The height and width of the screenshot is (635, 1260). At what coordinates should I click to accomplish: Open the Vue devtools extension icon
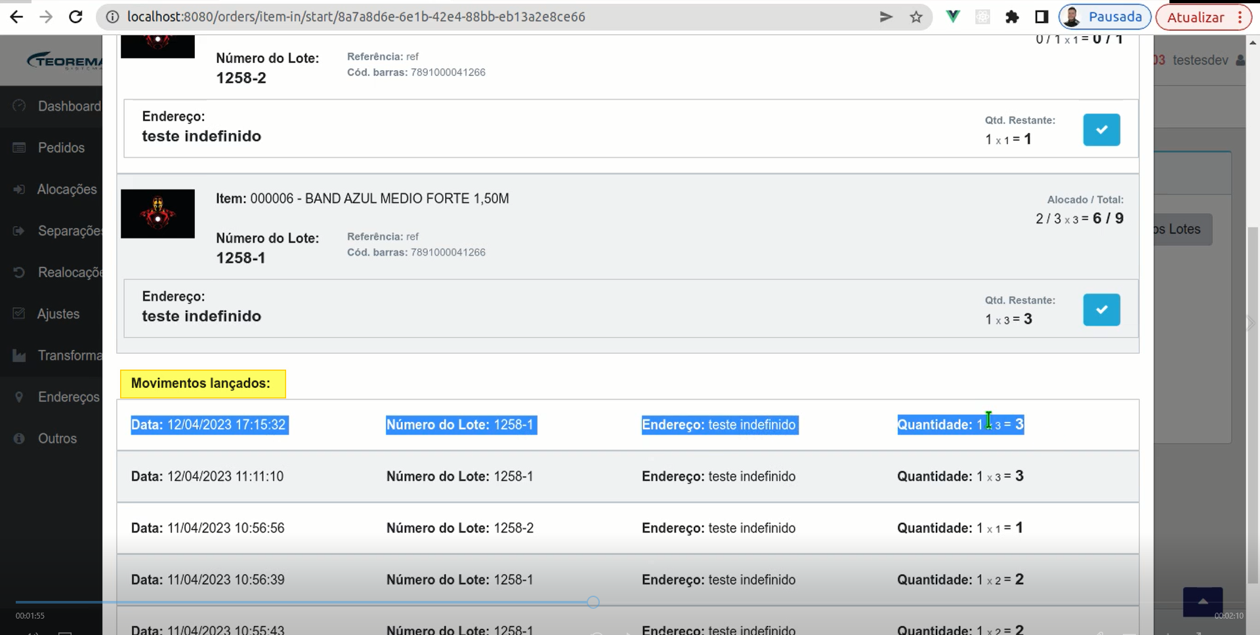coord(953,17)
